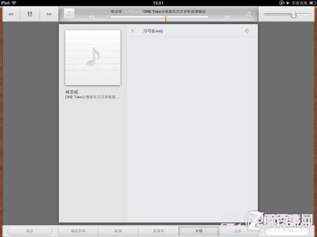Select the album cover thumbnail
Screen dimensions: 317x237
pyautogui.click(x=93, y=58)
